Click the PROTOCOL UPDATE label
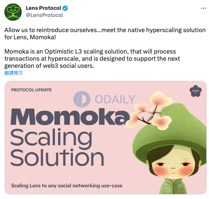The height and width of the screenshot is (199, 209). 31,90
